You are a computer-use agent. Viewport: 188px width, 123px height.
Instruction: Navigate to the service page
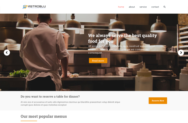(143, 7)
